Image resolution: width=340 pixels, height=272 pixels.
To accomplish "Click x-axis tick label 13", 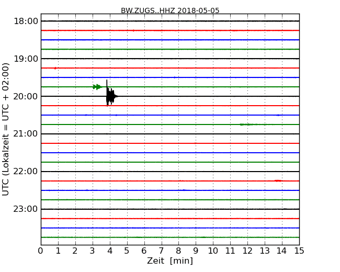I will point(265,251).
